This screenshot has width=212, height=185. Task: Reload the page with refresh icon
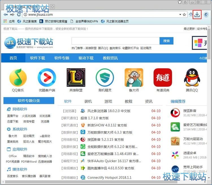pos(19,14)
